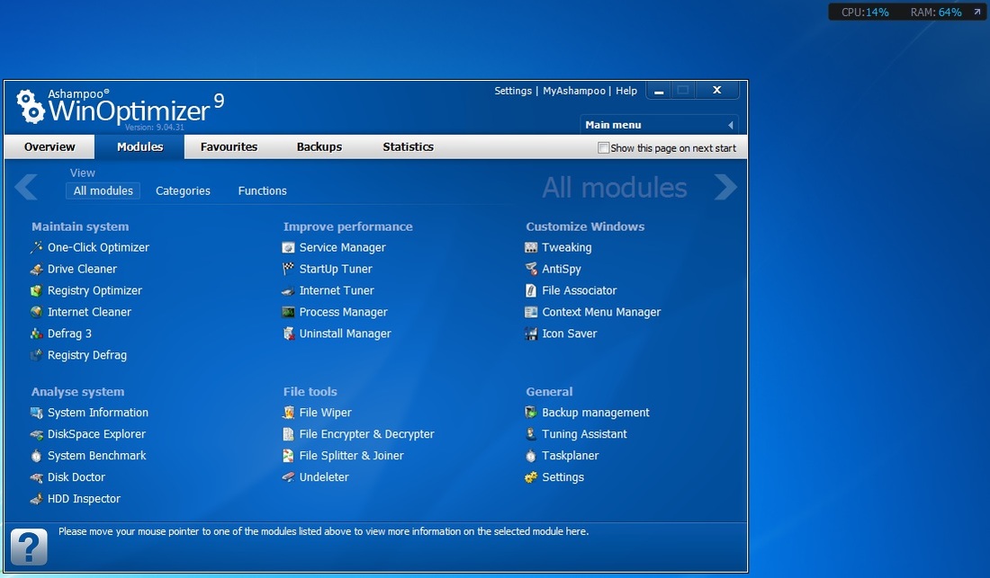Click the Disk Doctor icon
Image resolution: width=990 pixels, height=578 pixels.
[x=37, y=477]
